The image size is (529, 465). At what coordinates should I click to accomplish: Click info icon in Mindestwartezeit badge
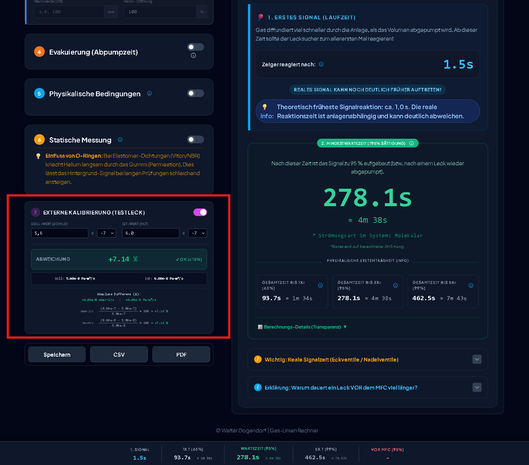coord(411,143)
